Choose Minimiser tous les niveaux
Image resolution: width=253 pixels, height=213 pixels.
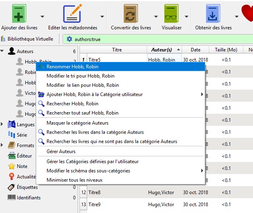pyautogui.click(x=120, y=180)
